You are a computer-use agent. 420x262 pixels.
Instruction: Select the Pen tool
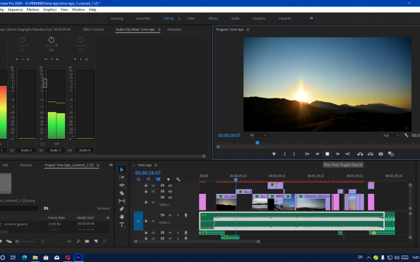122,209
